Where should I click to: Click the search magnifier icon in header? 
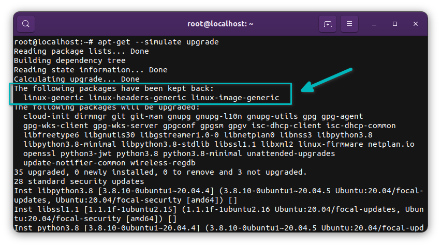coord(26,24)
